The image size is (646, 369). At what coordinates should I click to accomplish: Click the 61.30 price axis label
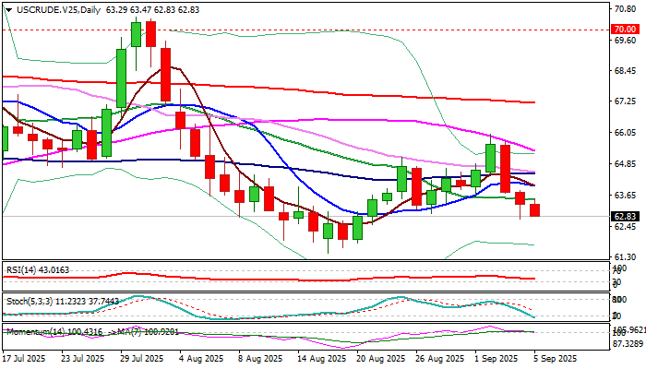[627, 257]
